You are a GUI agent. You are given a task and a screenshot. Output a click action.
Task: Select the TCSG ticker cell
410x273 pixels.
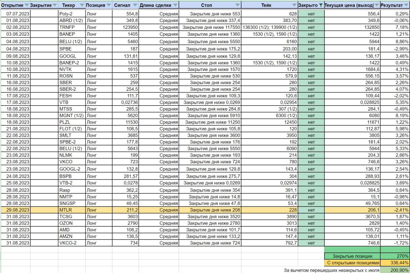(71, 217)
